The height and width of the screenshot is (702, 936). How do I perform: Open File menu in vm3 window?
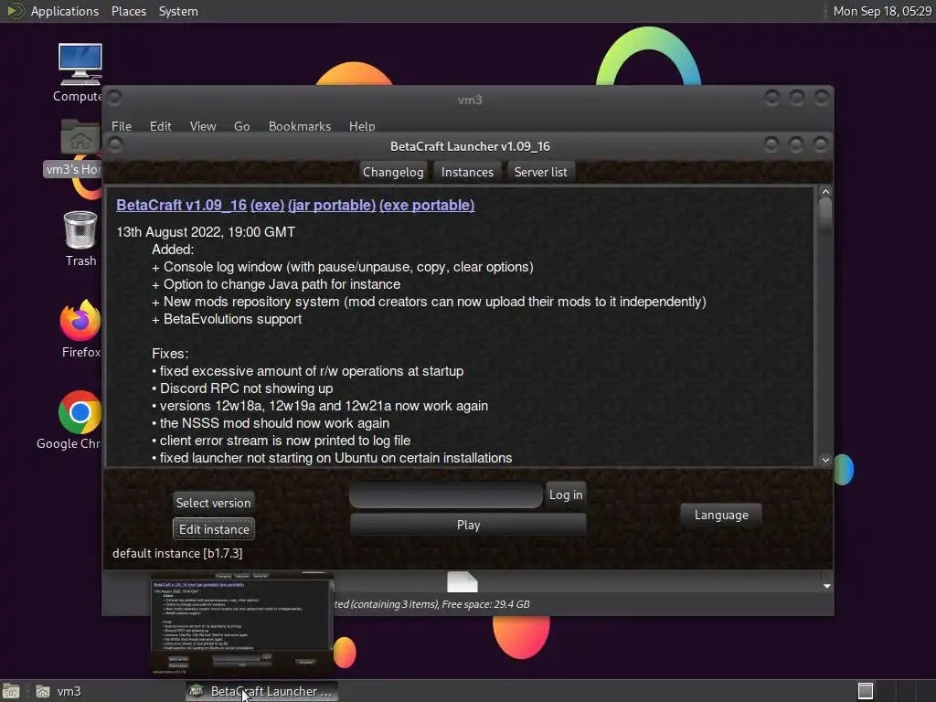pyautogui.click(x=122, y=126)
